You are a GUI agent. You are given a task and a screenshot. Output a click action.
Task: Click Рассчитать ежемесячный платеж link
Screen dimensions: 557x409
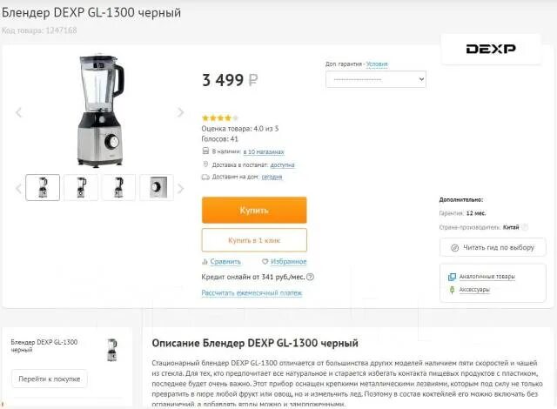[252, 293]
